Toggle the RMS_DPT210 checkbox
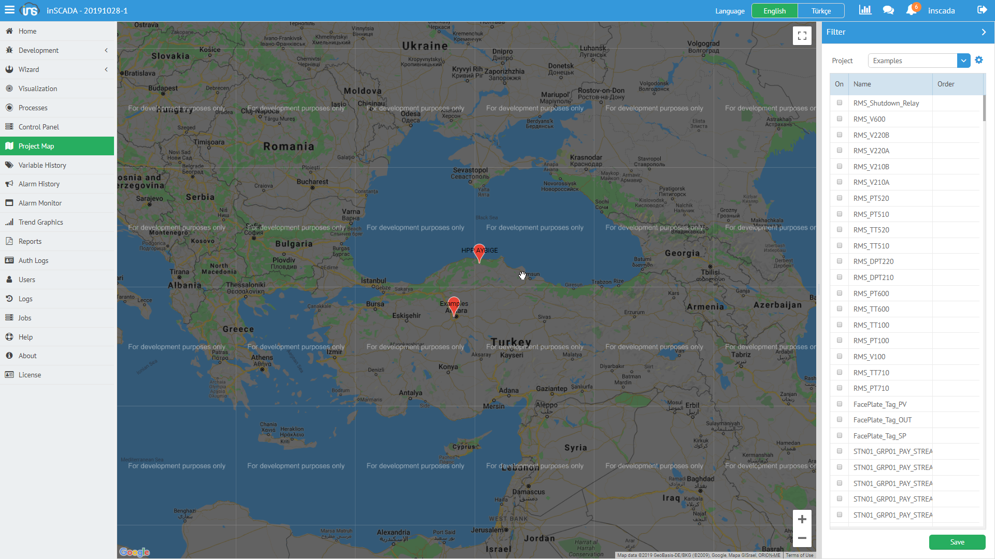The image size is (995, 559). click(840, 277)
